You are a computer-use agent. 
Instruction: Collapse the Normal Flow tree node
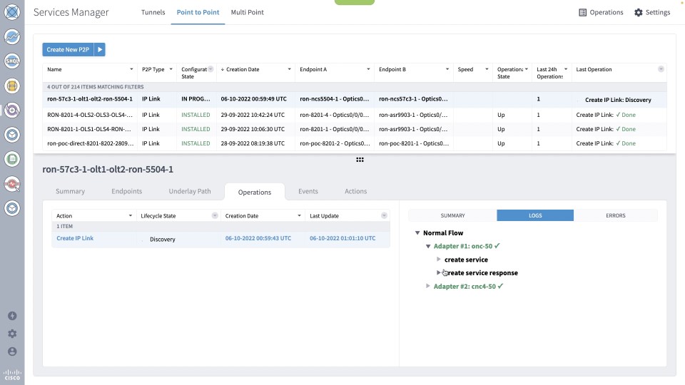pyautogui.click(x=417, y=233)
